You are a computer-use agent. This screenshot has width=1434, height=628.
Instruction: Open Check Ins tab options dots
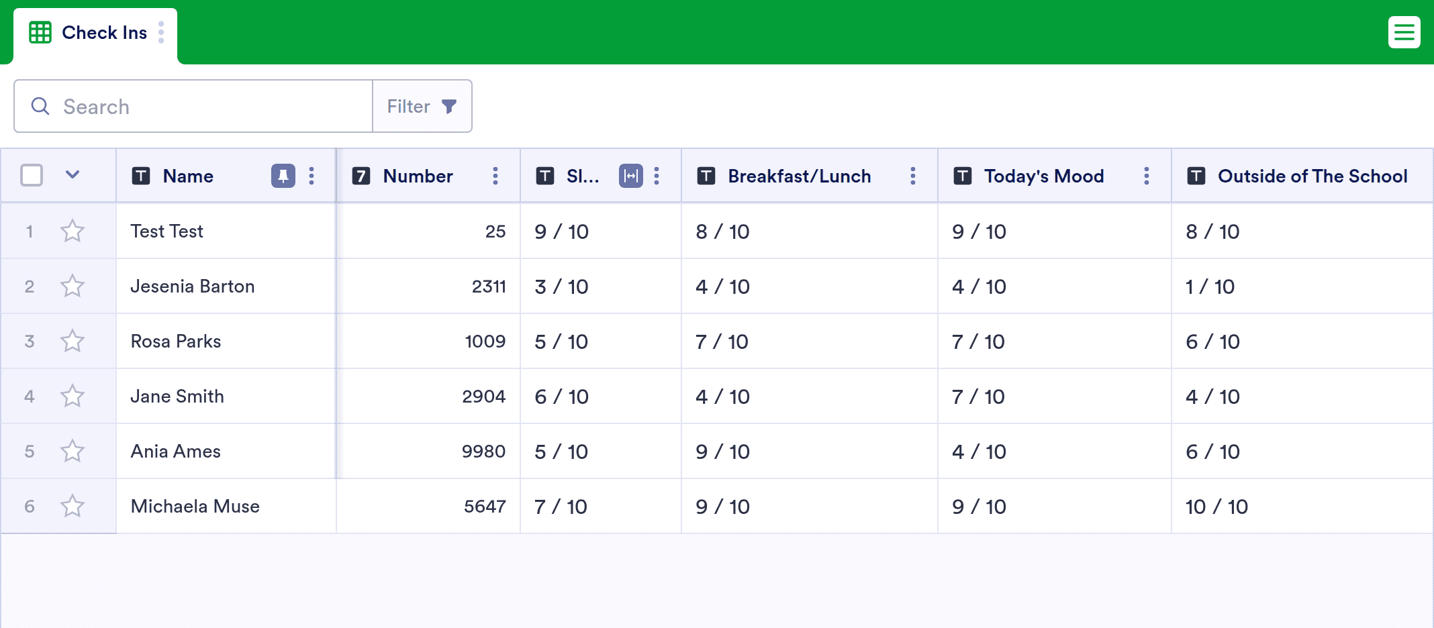click(161, 32)
